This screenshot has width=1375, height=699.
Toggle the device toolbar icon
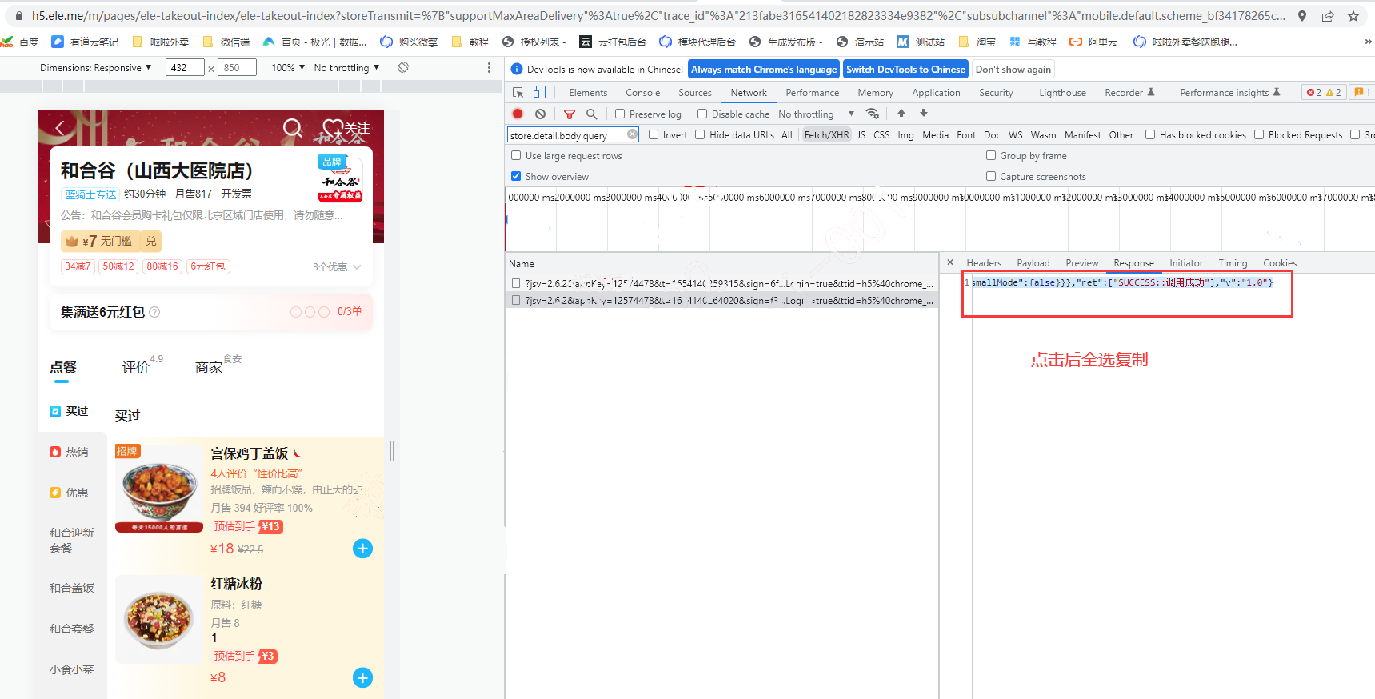(539, 92)
